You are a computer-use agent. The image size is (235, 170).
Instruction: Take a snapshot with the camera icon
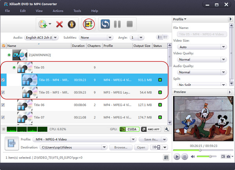[x=228, y=156]
